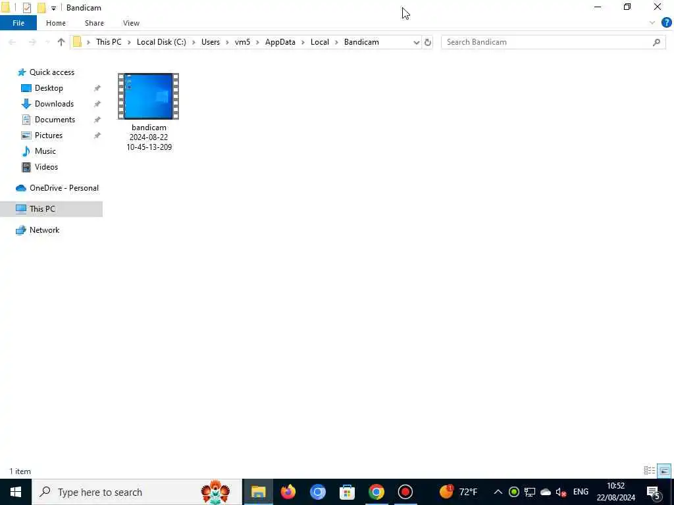674x505 pixels.
Task: Open Explorer help question mark icon
Action: click(x=666, y=23)
